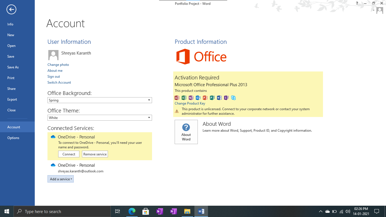Go back using the backstage arrow

(11, 10)
